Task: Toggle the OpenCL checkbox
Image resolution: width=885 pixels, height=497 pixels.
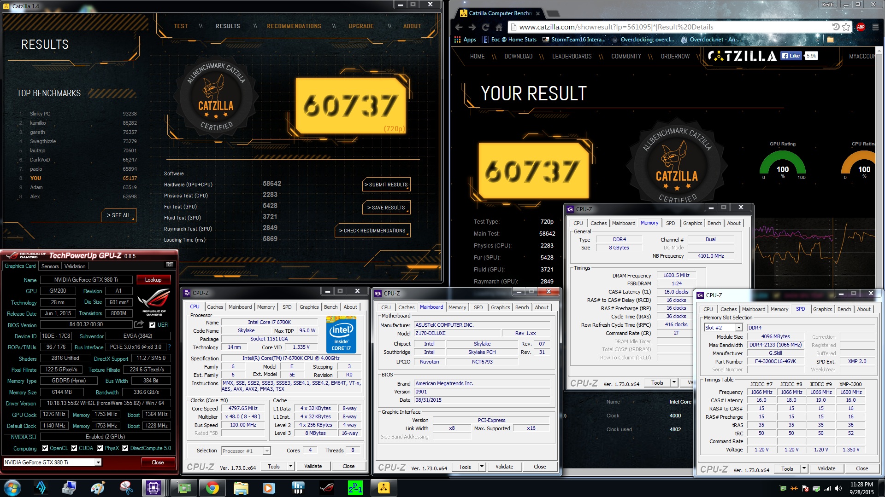Action: pyautogui.click(x=45, y=448)
